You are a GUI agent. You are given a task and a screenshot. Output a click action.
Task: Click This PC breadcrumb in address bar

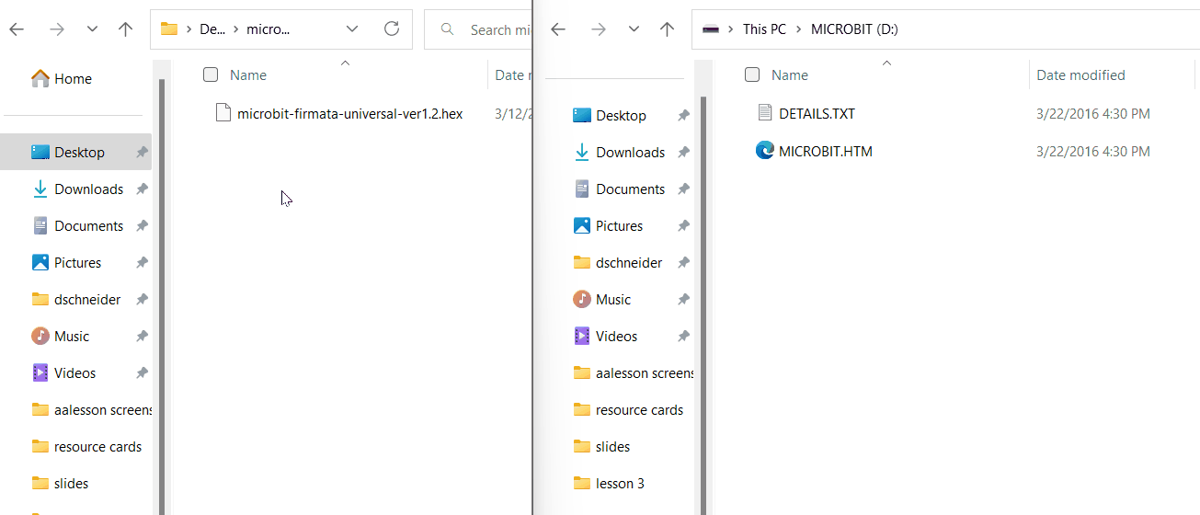[764, 29]
